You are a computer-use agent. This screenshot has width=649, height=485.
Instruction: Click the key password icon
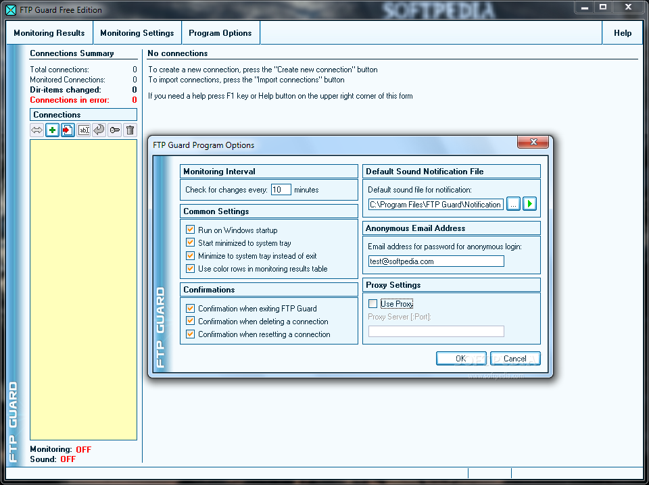click(115, 130)
